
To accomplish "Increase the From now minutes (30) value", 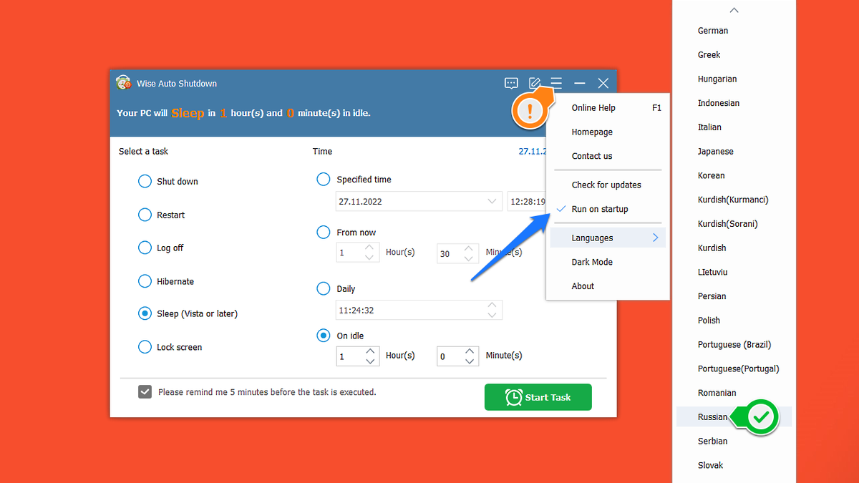I will pyautogui.click(x=470, y=248).
